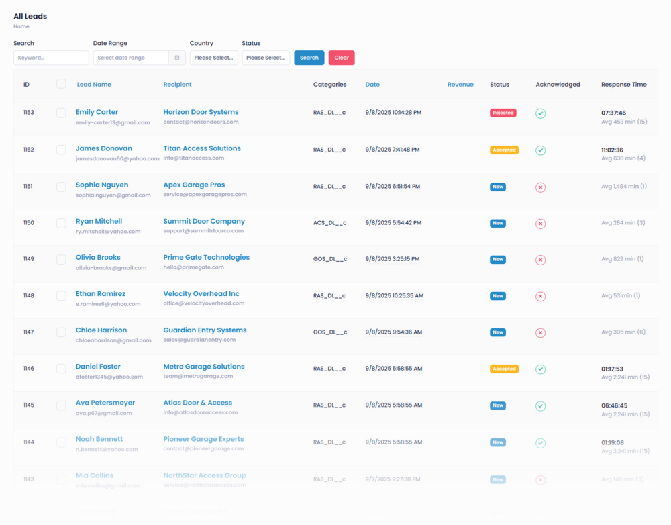Viewport: 671px width, 525px height.
Task: Click not-acknowledged X icon for Sophia Nguyen
Action: pyautogui.click(x=540, y=187)
